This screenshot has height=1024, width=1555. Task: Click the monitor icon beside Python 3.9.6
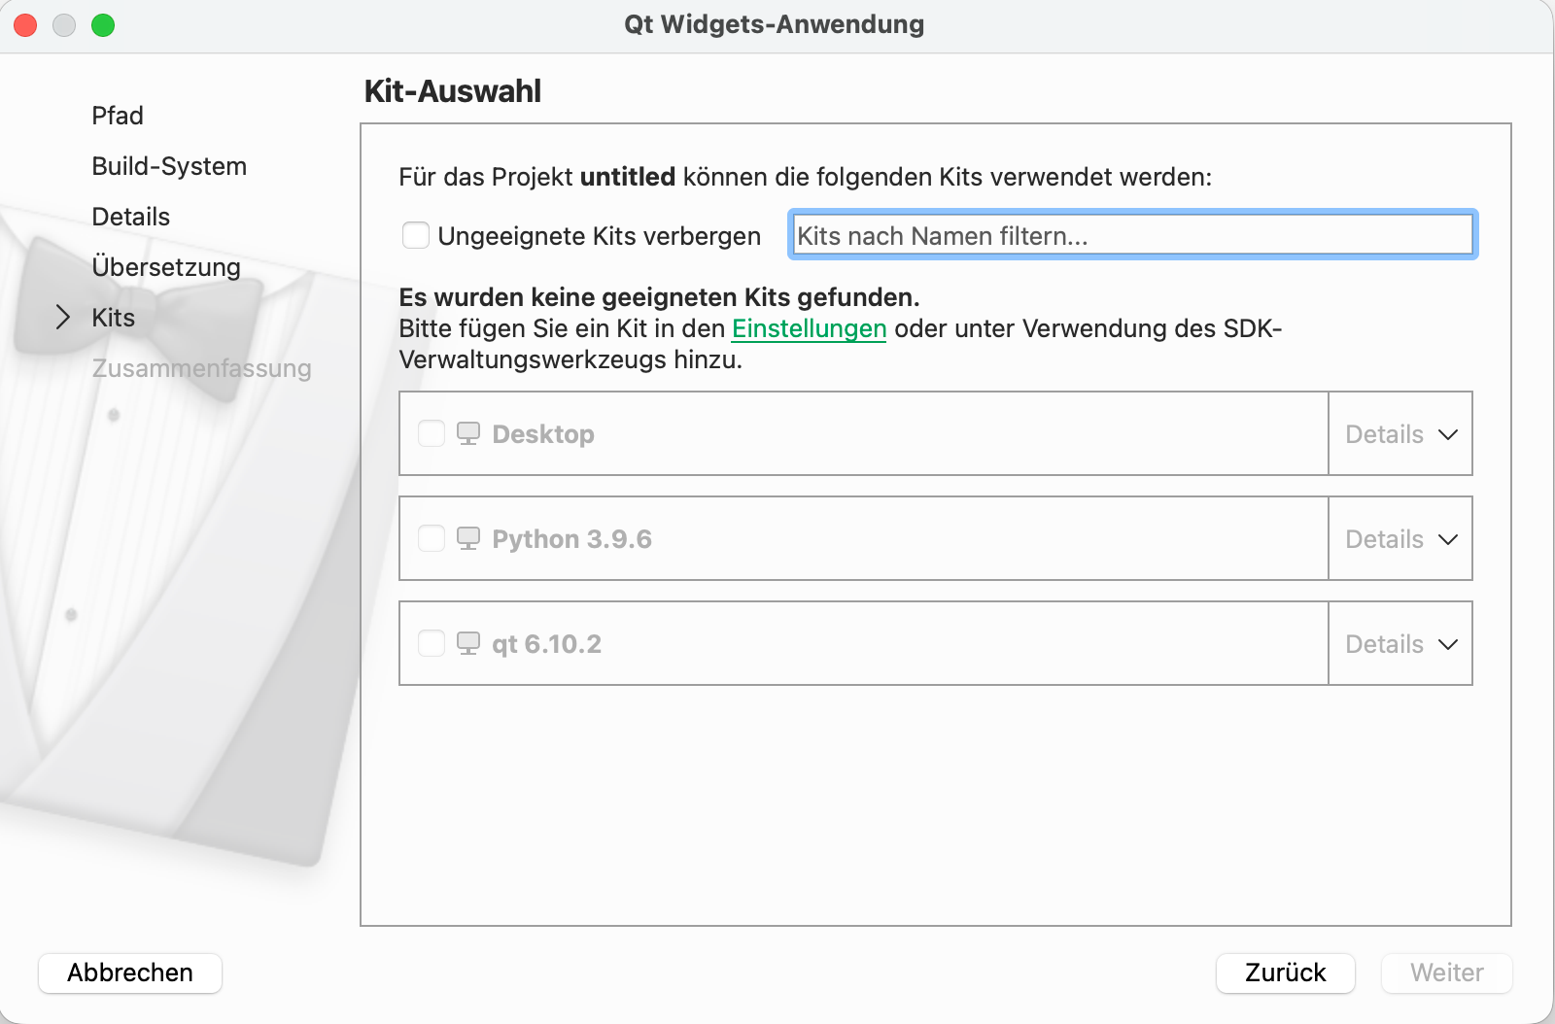(x=468, y=538)
